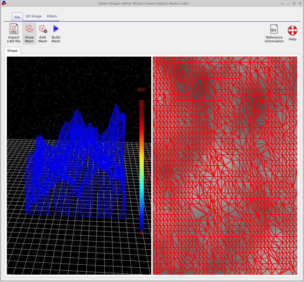304x282 pixels.
Task: Click the red triangular mesh view
Action: 224,166
